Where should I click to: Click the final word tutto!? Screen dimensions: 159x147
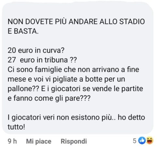click(16, 127)
